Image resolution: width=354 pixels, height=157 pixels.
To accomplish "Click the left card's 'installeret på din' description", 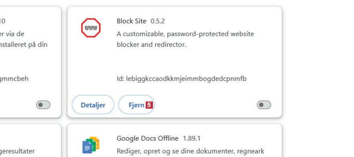I will pyautogui.click(x=24, y=44).
